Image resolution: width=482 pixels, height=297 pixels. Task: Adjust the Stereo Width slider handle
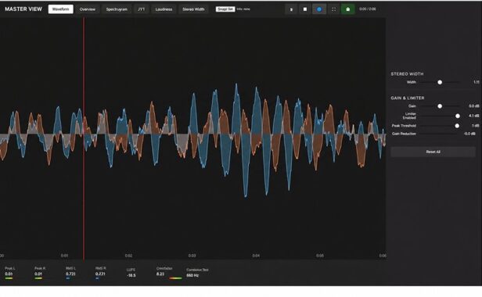(x=440, y=82)
